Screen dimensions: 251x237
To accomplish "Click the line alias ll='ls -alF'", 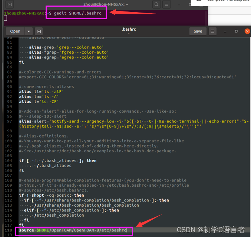I will point(41,92).
